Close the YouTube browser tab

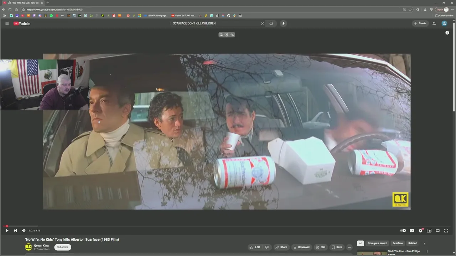tap(42, 3)
